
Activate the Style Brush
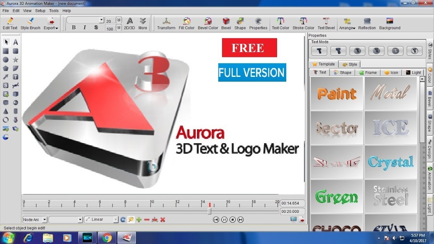click(x=31, y=24)
